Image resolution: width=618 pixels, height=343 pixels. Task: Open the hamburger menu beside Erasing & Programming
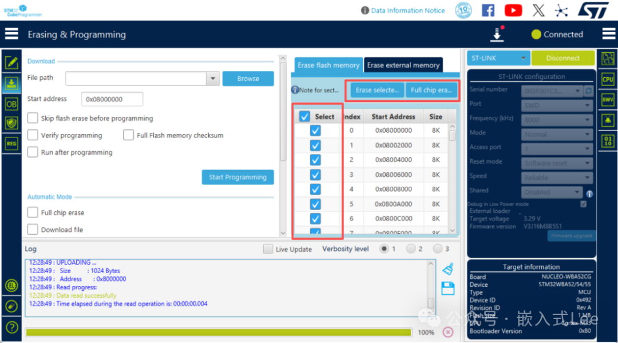tap(11, 34)
